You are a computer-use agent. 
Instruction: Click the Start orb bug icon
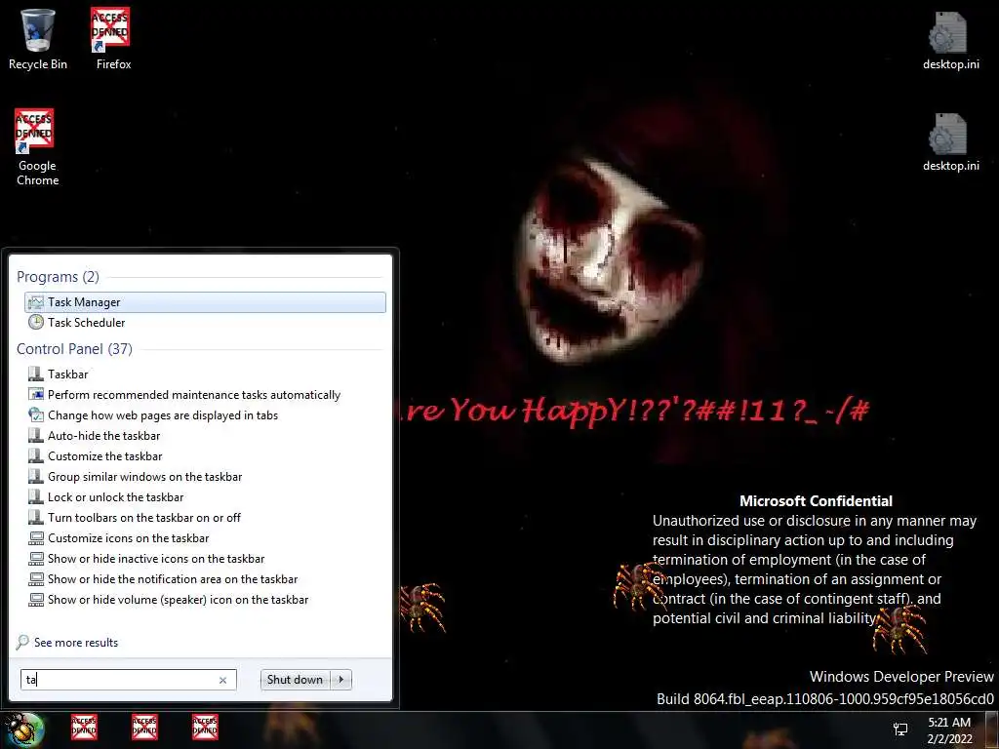[24, 729]
